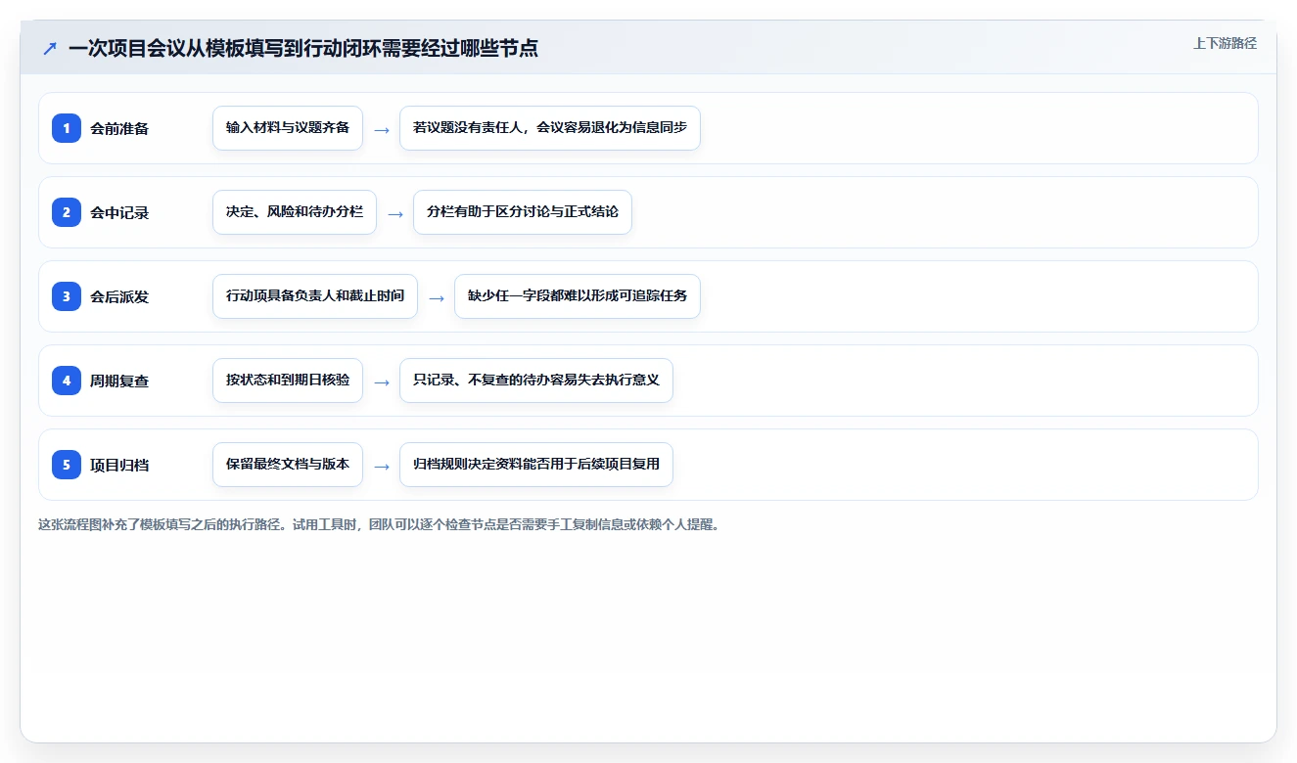Click the footer caption starting 这张流程图补充了
1297x763 pixels.
(x=379, y=524)
